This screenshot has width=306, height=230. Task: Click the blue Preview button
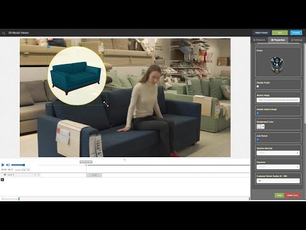pyautogui.click(x=296, y=33)
